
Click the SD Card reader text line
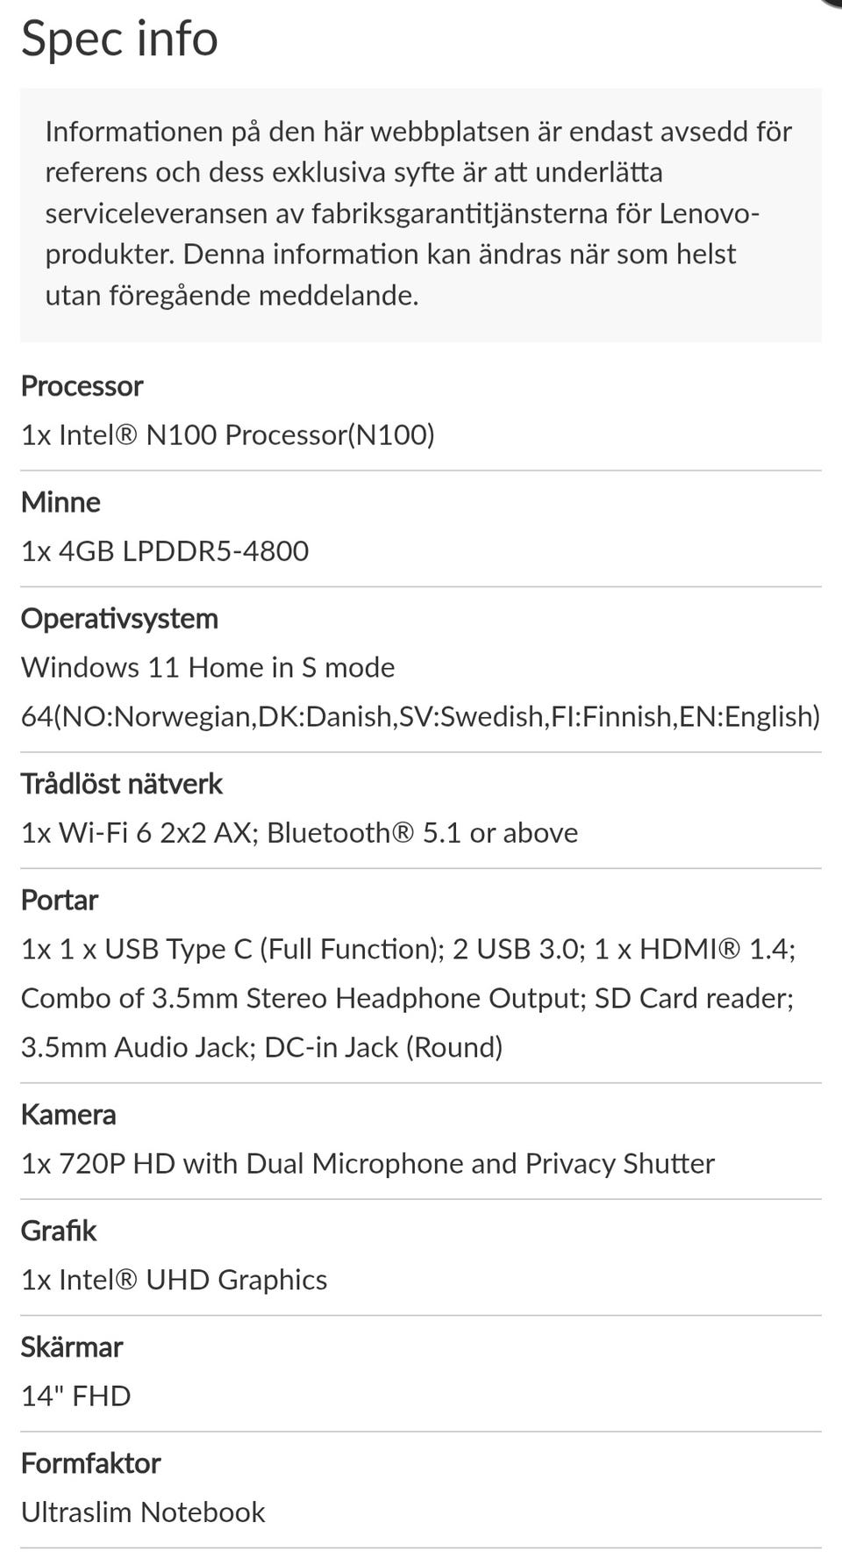tap(408, 998)
